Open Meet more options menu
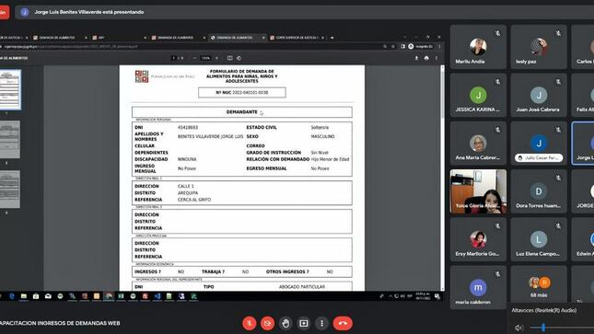Screen dimensions: 594x334 pyautogui.click(x=321, y=323)
